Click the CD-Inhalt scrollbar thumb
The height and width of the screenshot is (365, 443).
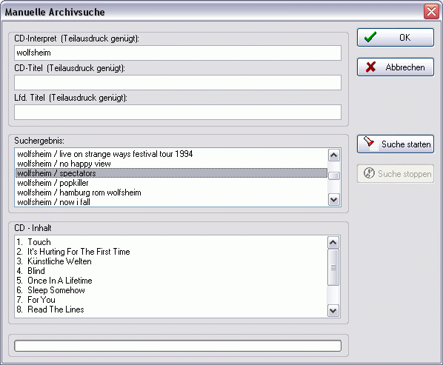(333, 267)
